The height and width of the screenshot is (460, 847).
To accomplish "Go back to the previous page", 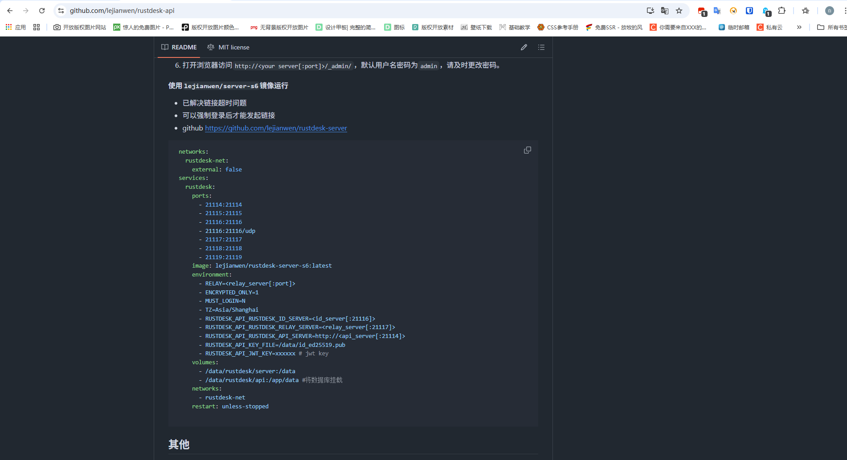I will coord(10,11).
